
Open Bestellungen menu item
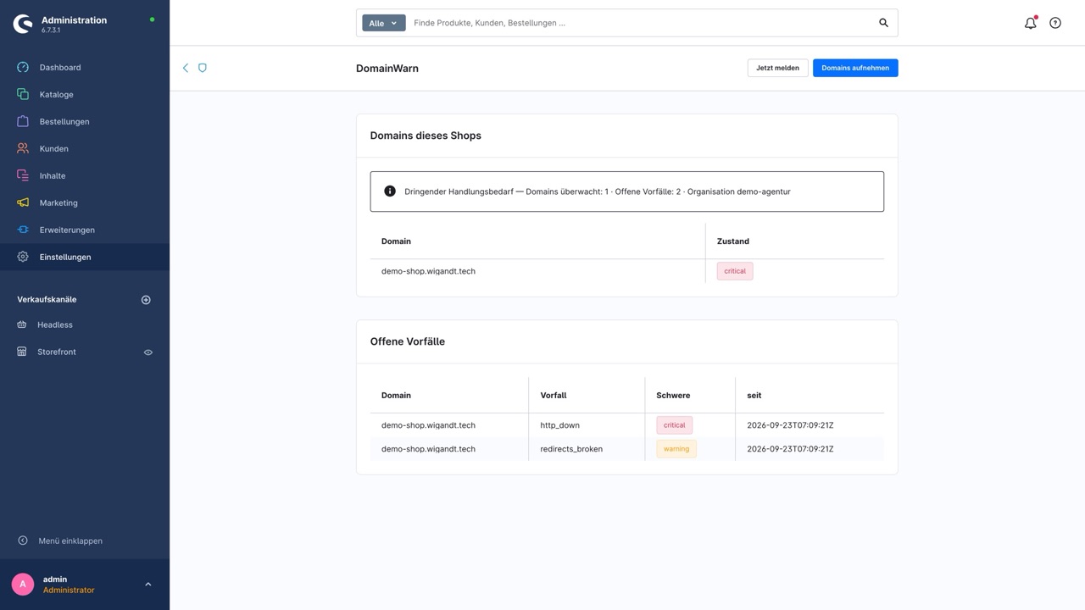click(64, 121)
